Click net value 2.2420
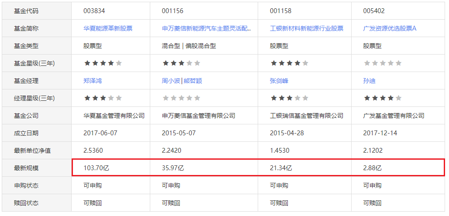Viewport: 449px width, 216px height. click(172, 151)
